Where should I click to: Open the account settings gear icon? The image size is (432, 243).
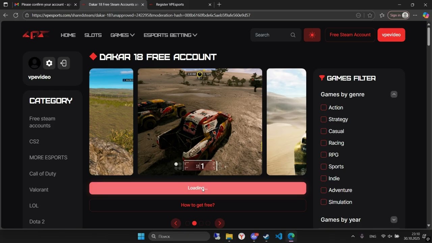(49, 63)
